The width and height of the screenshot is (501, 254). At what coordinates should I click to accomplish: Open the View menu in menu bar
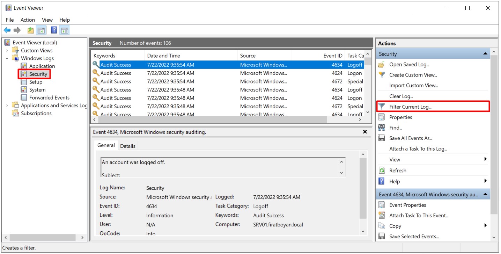click(47, 20)
